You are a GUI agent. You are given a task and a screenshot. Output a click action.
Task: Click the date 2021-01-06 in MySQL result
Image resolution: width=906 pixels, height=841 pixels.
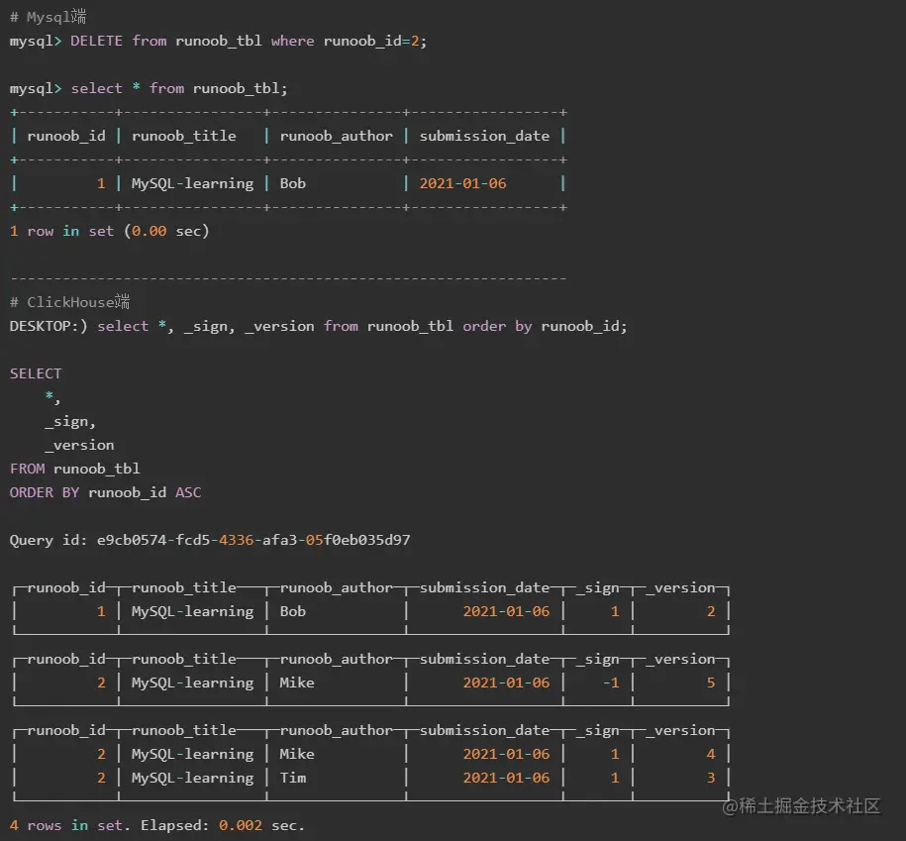pos(462,184)
